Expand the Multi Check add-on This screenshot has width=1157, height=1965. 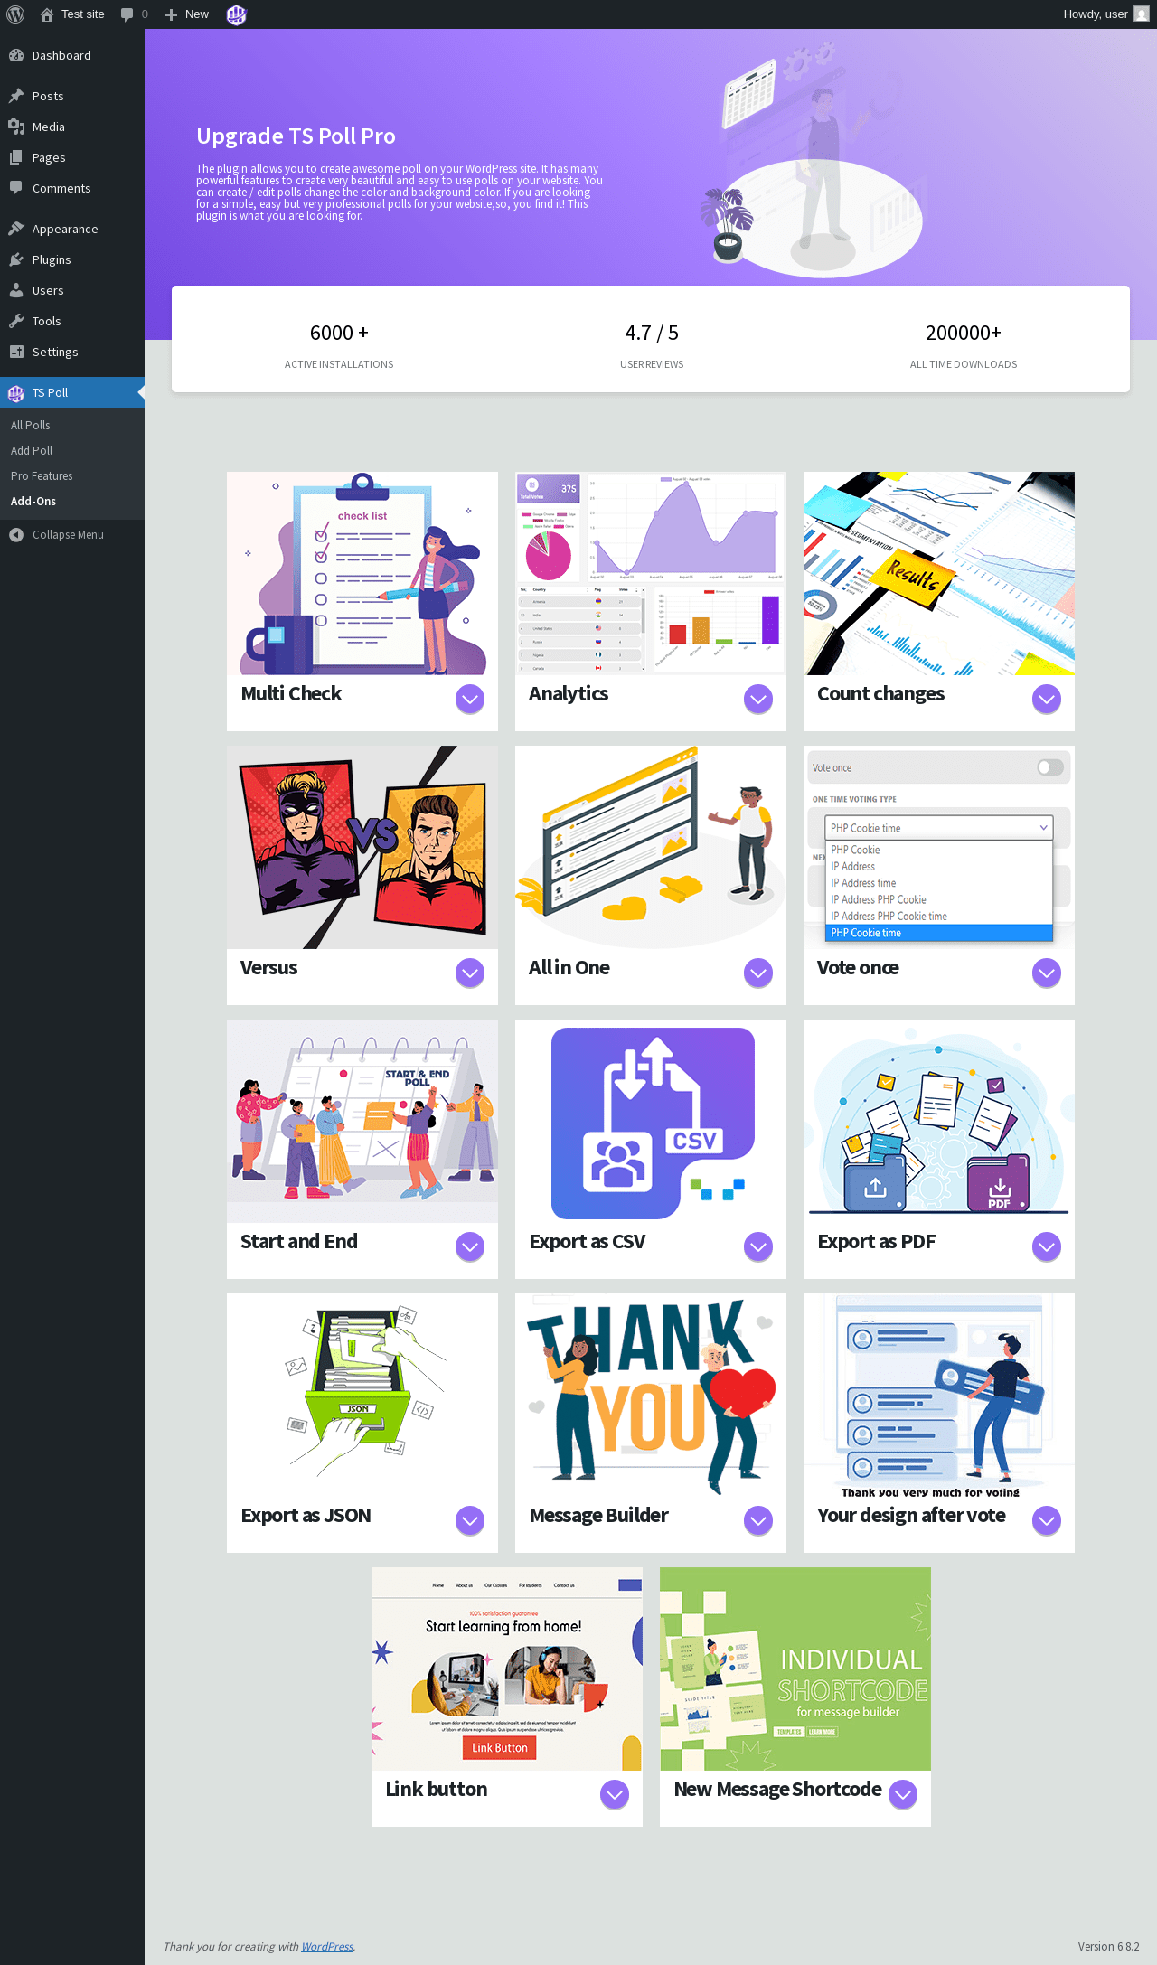click(470, 699)
